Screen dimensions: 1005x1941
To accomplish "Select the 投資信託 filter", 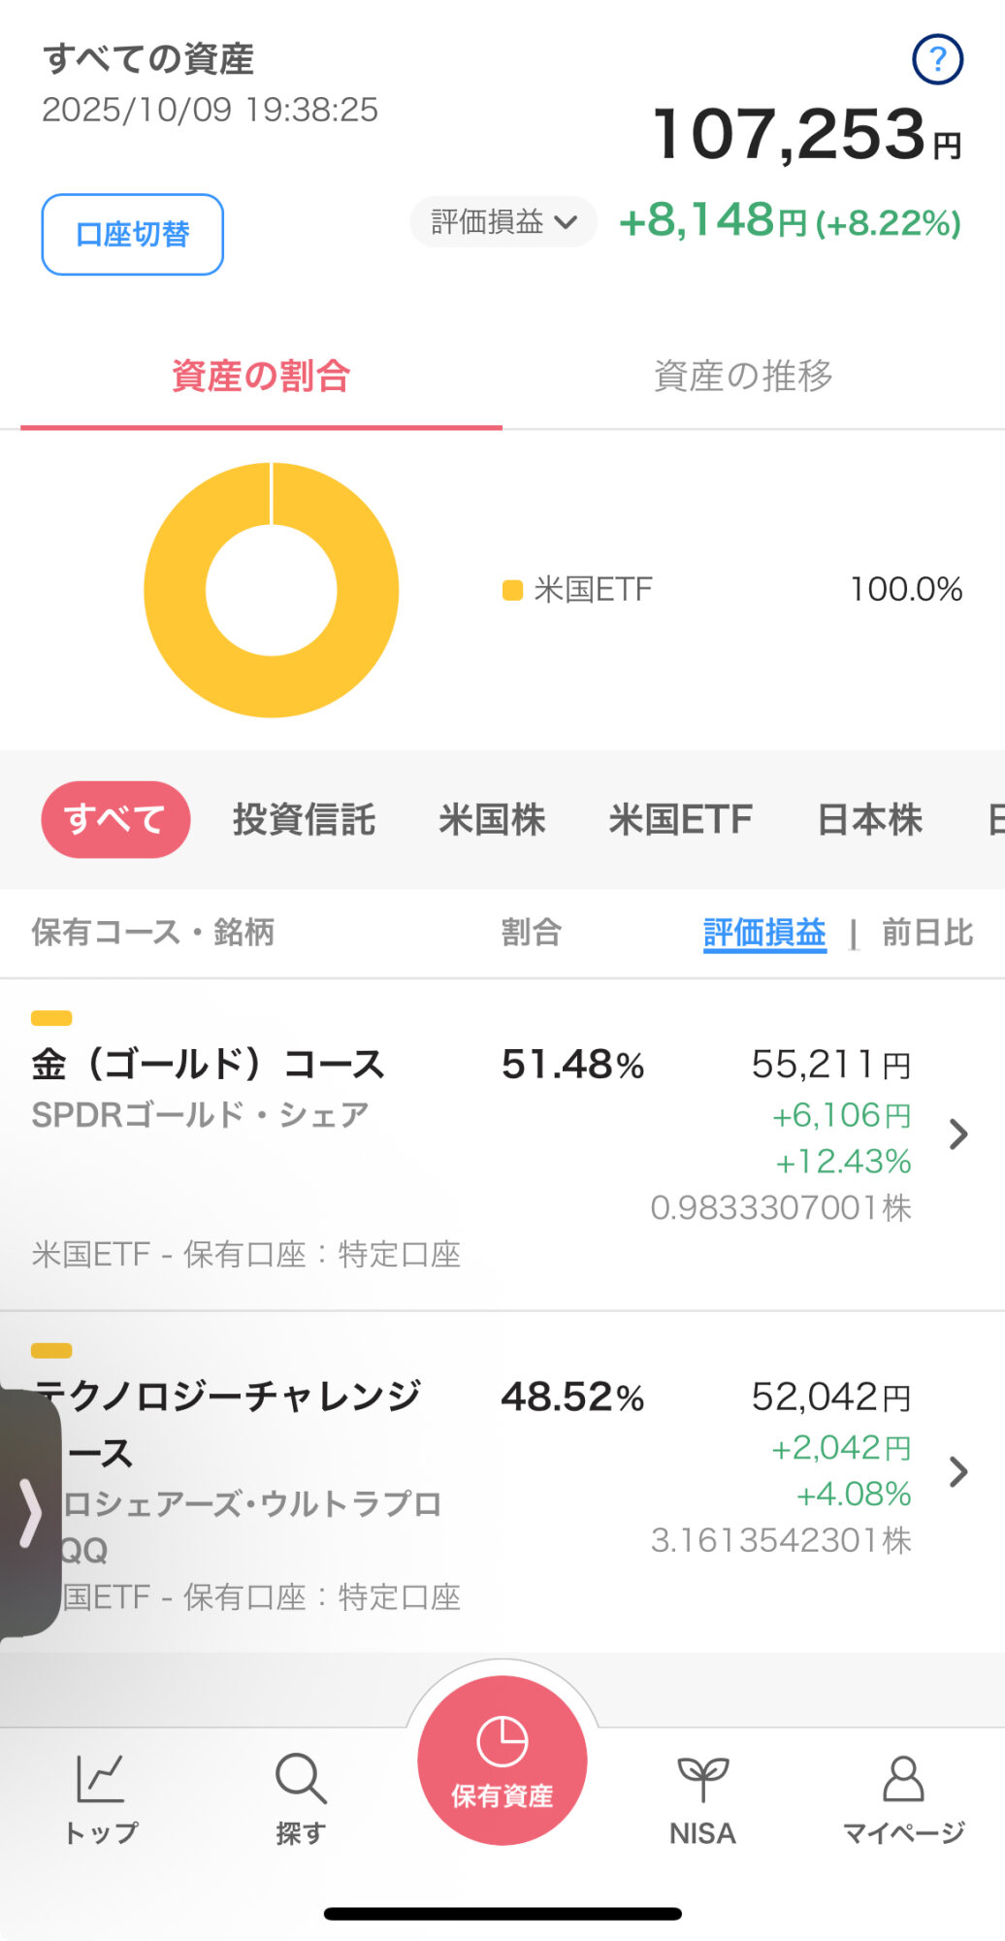I will (x=304, y=819).
